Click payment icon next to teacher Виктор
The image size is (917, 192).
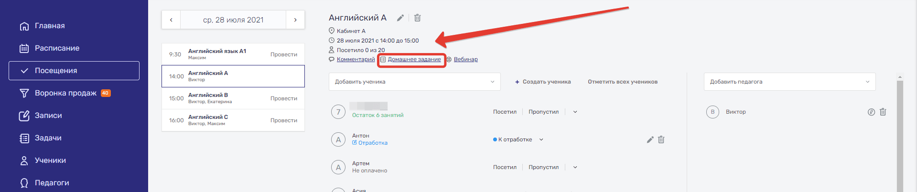pyautogui.click(x=871, y=112)
